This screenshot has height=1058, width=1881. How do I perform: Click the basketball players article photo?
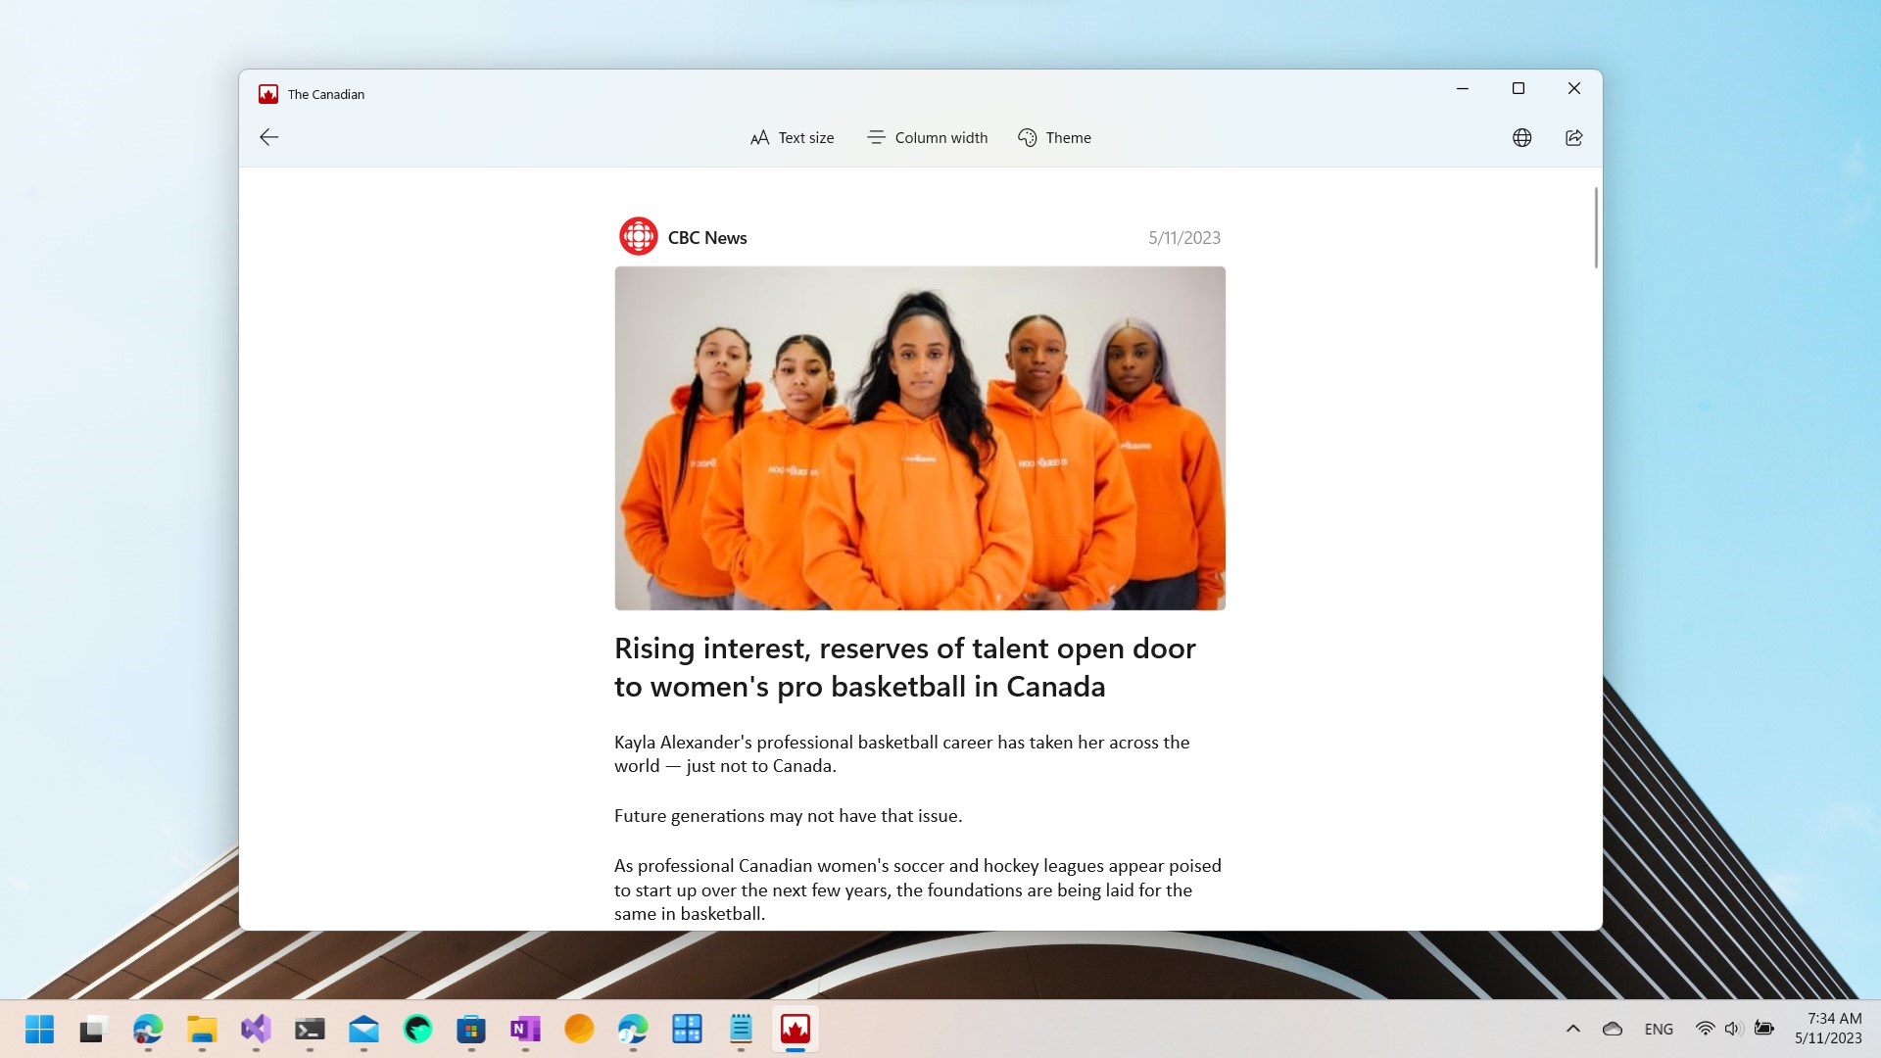pos(920,438)
